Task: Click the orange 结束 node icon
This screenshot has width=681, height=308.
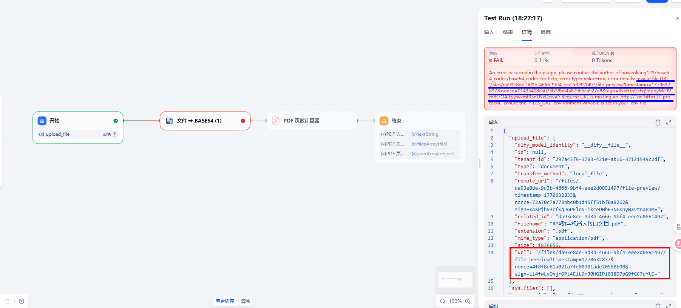Action: (x=384, y=121)
